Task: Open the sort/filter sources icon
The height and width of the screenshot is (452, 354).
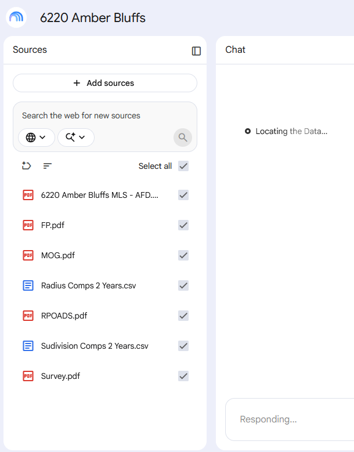Action: click(x=47, y=166)
